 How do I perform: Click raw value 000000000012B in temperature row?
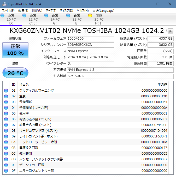click(154, 96)
